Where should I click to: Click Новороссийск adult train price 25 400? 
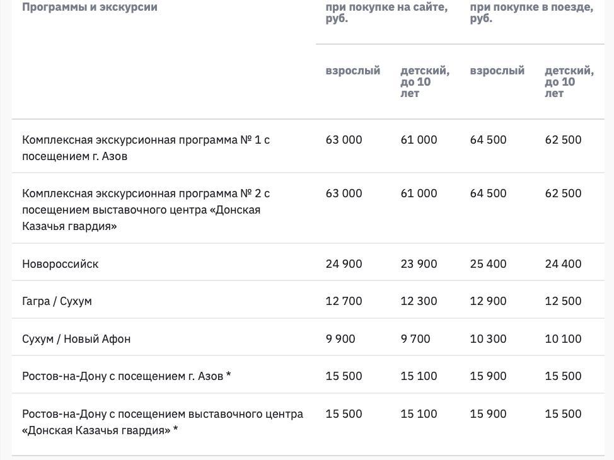[x=488, y=263]
